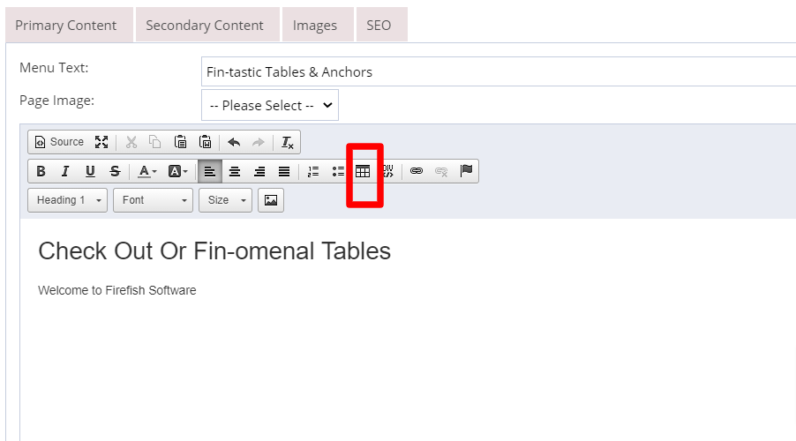
Task: Insert a bulleted list
Action: click(338, 171)
